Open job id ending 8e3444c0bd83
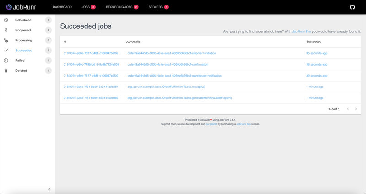The image size is (366, 194). pos(91,98)
